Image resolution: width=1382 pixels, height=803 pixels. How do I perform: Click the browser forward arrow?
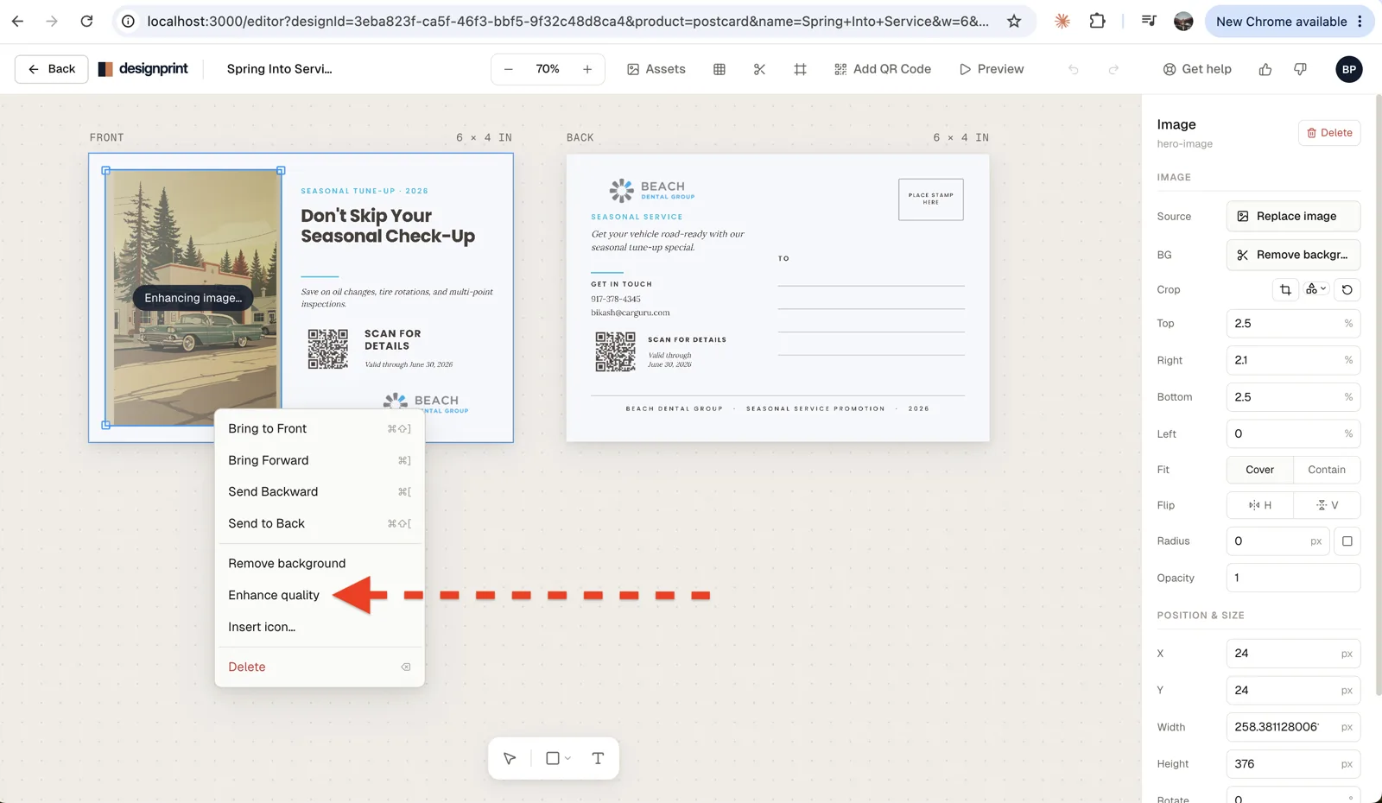[x=52, y=21]
